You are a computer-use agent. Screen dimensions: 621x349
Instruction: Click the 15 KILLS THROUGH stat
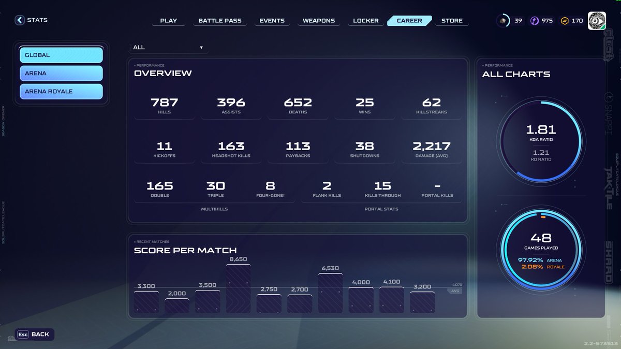[x=382, y=189]
